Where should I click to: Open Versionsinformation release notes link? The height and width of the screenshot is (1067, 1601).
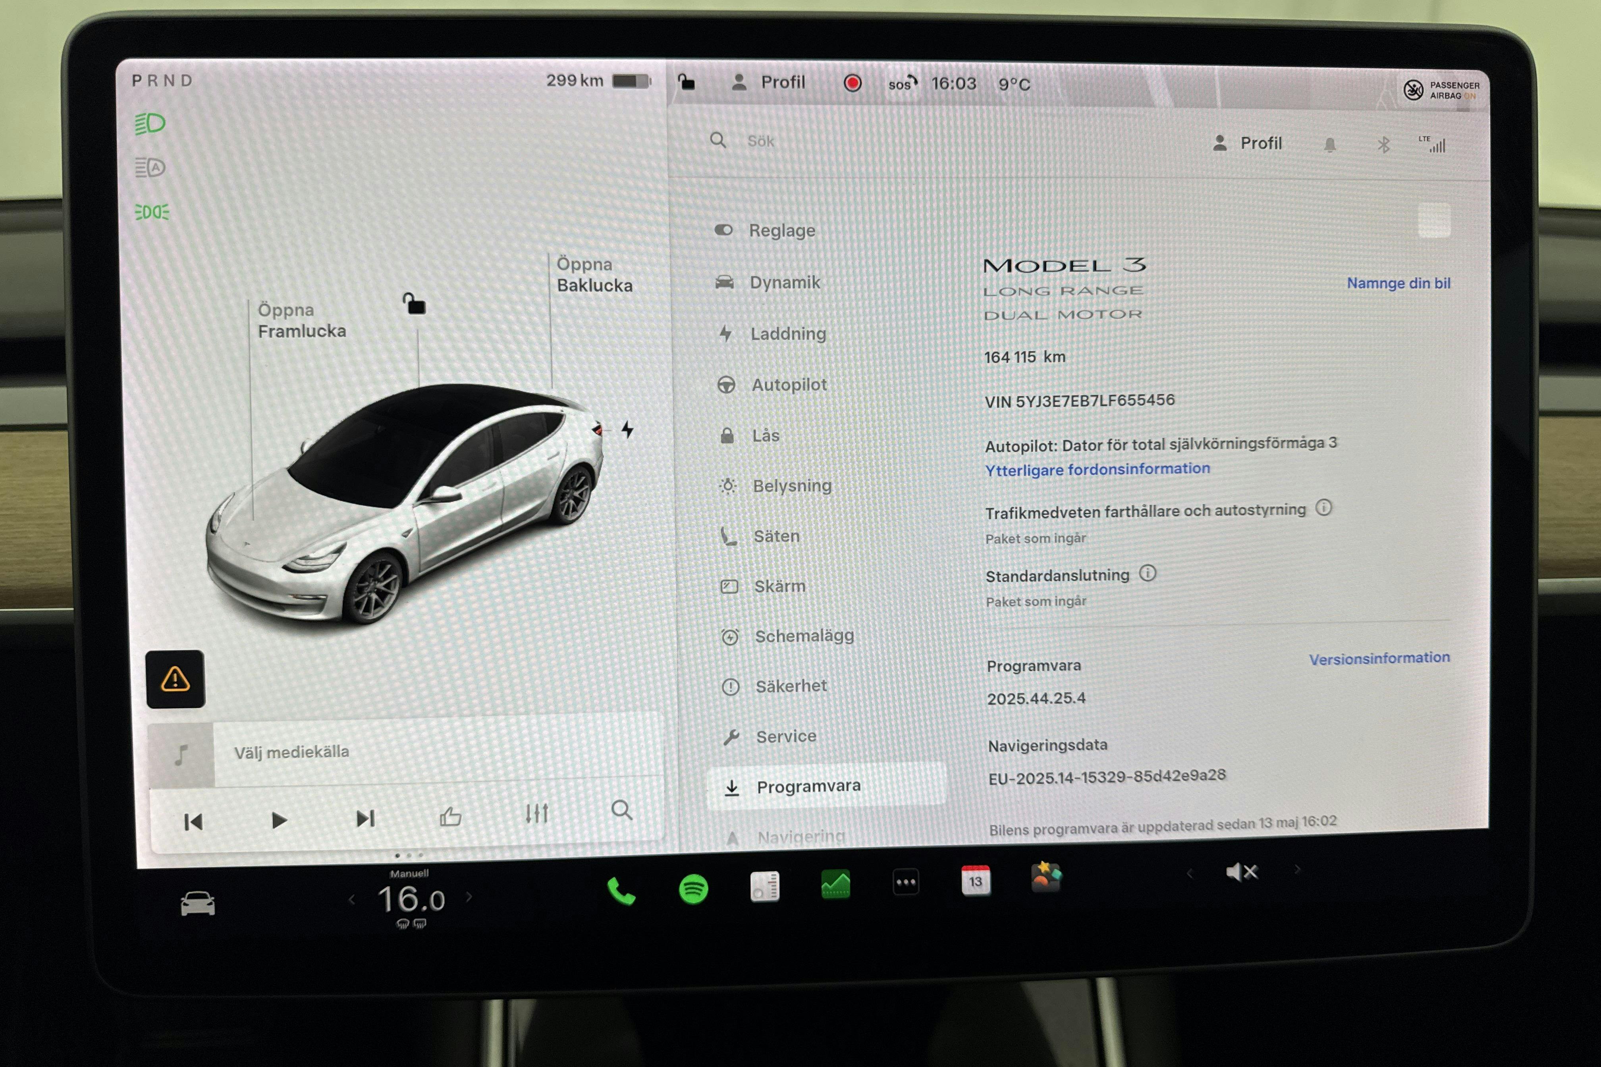click(1379, 658)
